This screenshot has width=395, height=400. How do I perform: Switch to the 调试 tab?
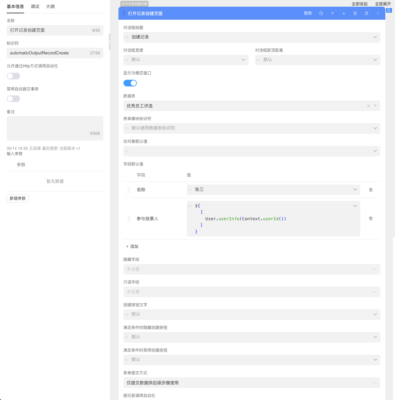click(35, 7)
